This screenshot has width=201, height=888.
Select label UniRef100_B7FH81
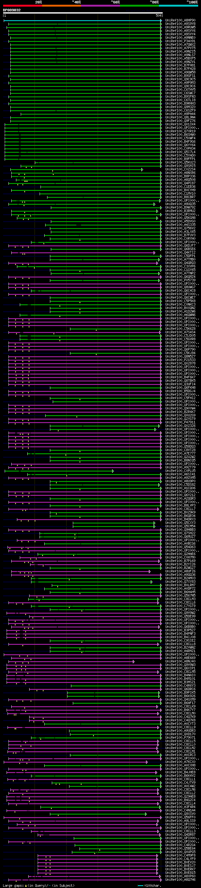180,66
